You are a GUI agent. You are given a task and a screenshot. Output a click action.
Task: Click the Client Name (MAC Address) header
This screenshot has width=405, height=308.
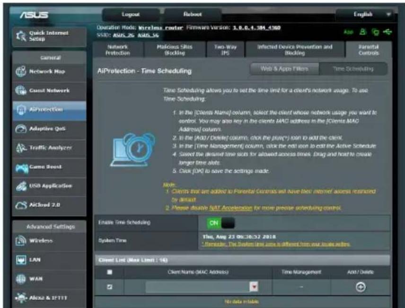(x=198, y=272)
